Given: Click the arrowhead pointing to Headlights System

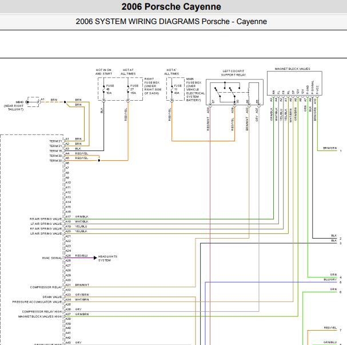Looking at the screenshot, I should [x=95, y=258].
